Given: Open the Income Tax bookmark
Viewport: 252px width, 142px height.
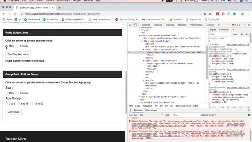Looking at the screenshot, I should tap(51, 19).
